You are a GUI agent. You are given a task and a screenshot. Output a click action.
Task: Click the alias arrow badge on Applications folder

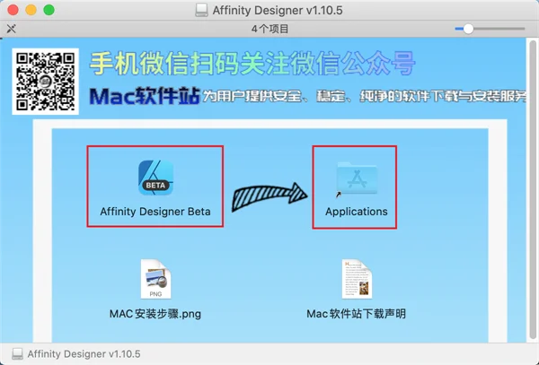tap(339, 195)
